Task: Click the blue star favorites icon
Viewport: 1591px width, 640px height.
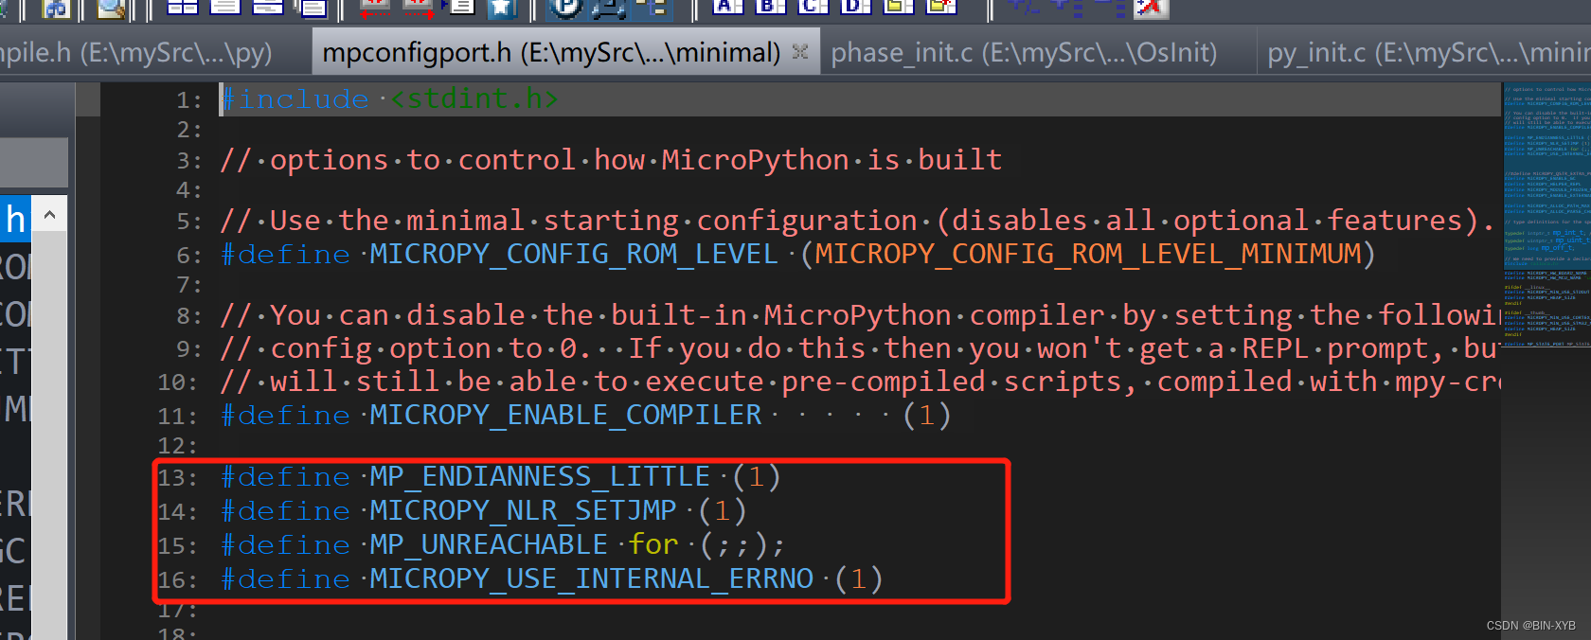Action: point(503,9)
